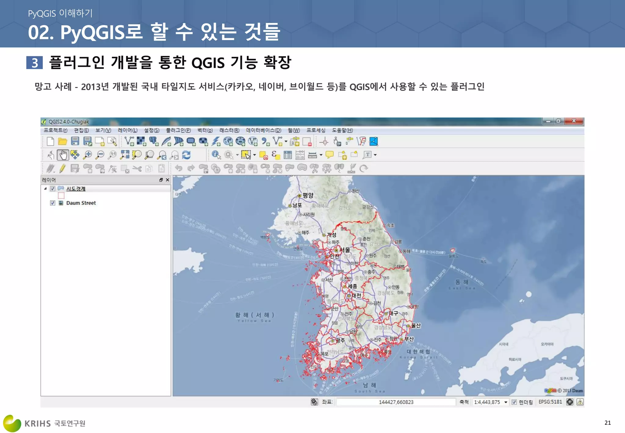Open the 래스터(R) menu
The width and height of the screenshot is (625, 433).
click(229, 130)
